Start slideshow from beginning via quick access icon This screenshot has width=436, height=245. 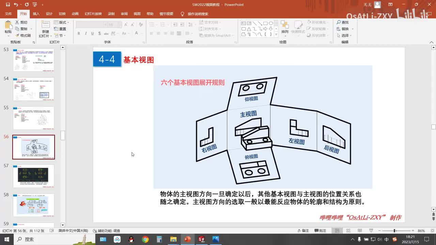pos(35,5)
